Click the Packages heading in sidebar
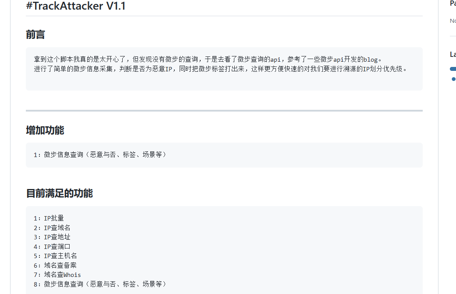This screenshot has width=456, height=294. pyautogui.click(x=453, y=3)
